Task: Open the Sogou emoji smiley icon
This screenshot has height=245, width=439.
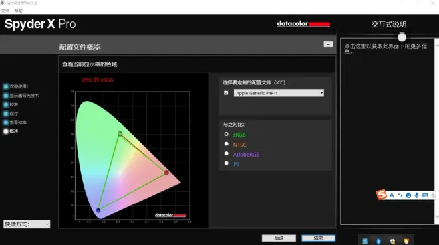Action: 408,195
